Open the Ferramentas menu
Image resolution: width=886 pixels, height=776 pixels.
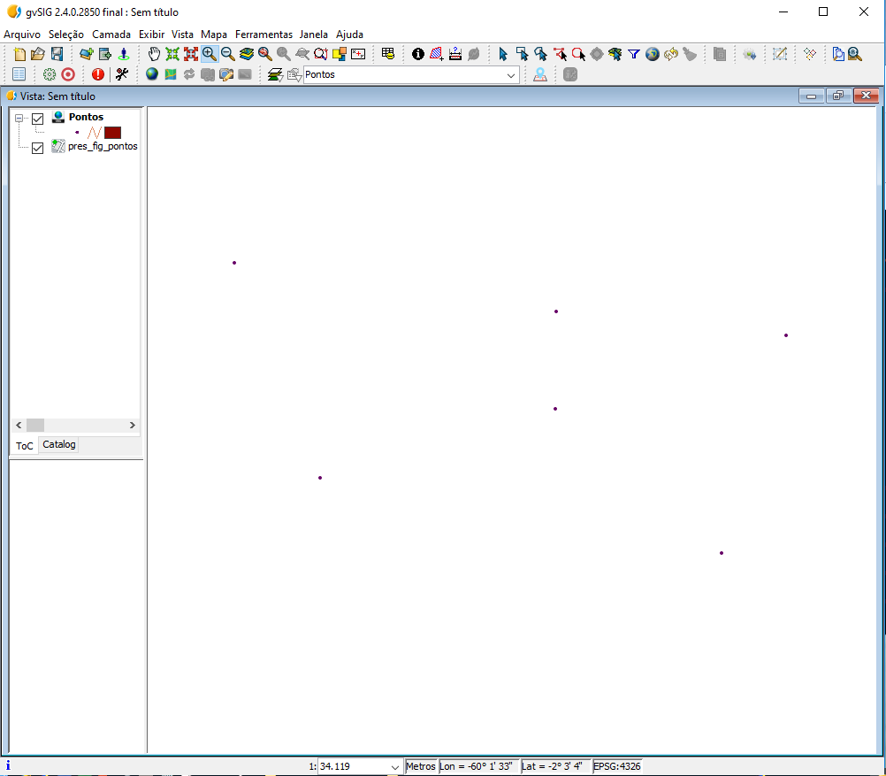264,34
